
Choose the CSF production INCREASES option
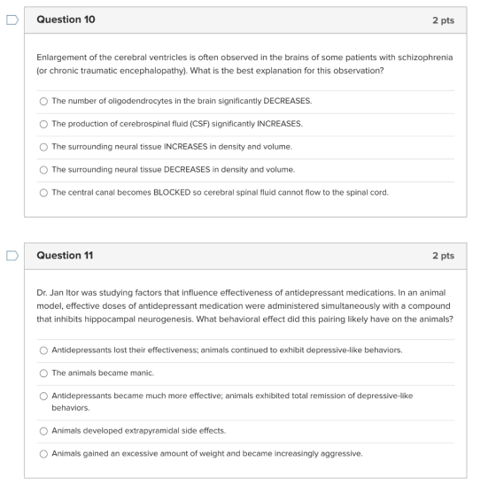[x=43, y=124]
